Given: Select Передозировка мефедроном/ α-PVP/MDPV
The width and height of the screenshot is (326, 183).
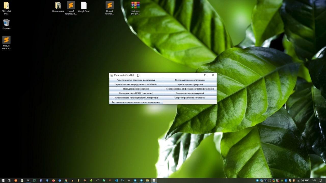Looking at the screenshot, I should [x=136, y=84].
